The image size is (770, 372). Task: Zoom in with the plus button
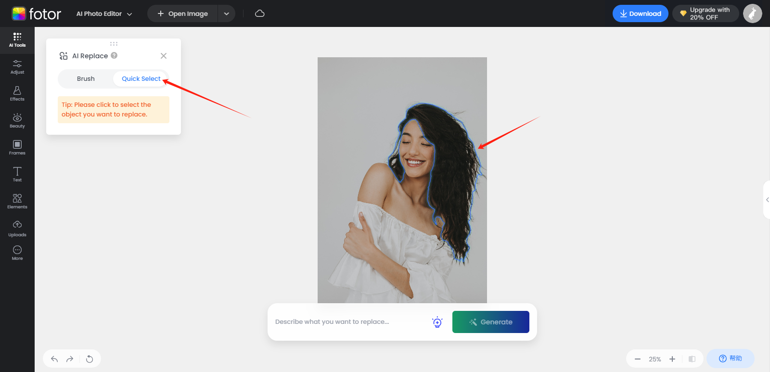tap(672, 359)
